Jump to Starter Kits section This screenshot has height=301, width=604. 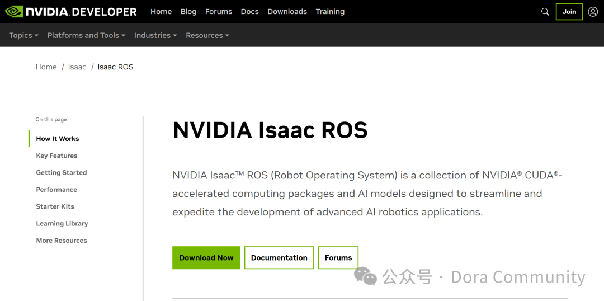[x=55, y=206]
